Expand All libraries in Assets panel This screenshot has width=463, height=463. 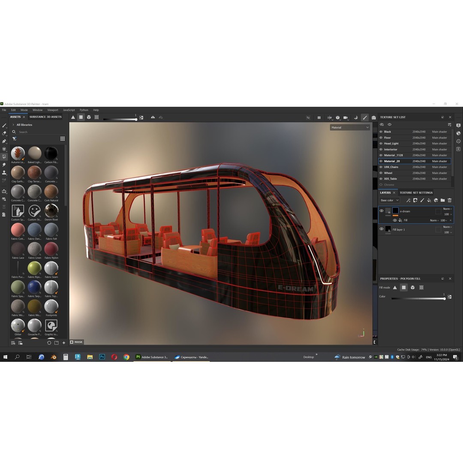pos(13,125)
